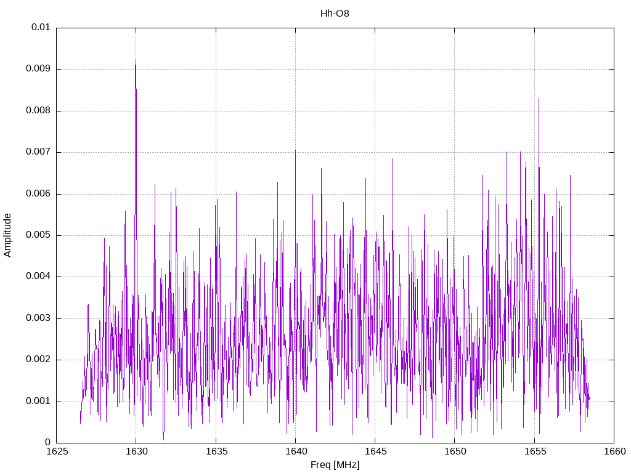Screen dimensions: 631x473
Task: Click the plot title 'Hh-O8'
Action: 335,14
